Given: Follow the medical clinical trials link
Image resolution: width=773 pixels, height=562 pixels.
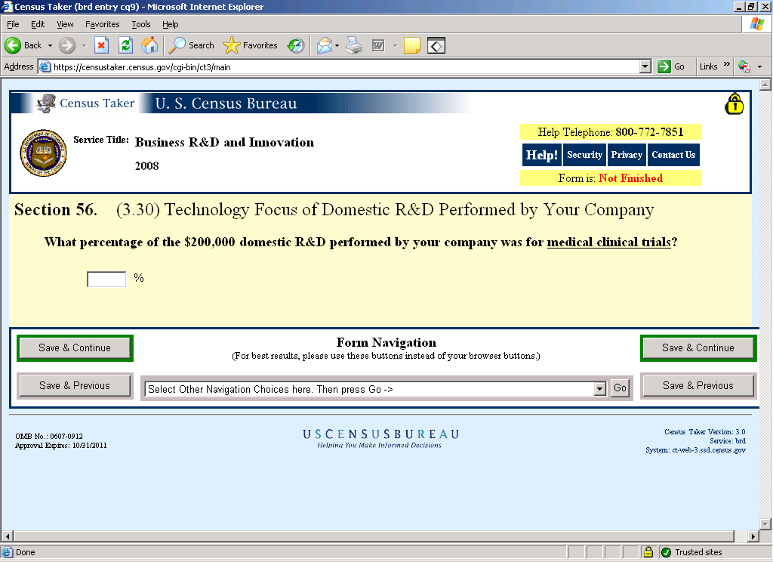Looking at the screenshot, I should 609,242.
